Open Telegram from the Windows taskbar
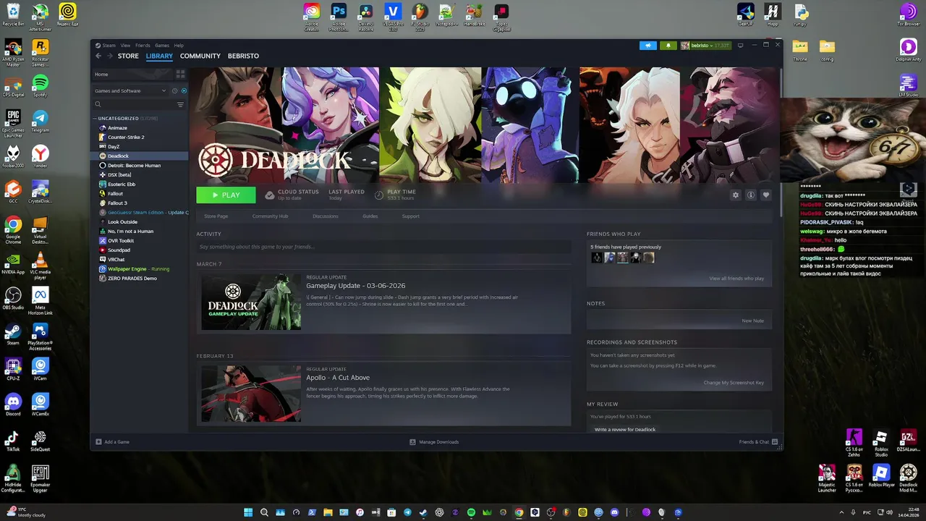 pos(407,512)
